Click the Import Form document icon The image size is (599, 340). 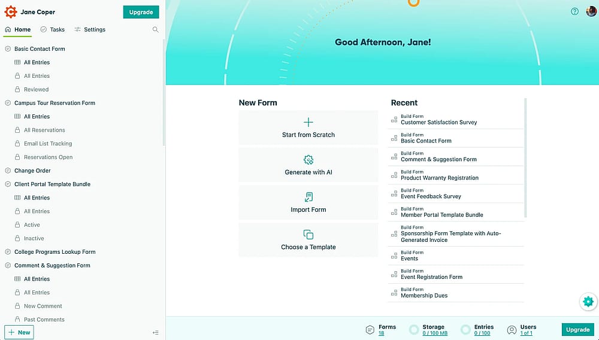point(308,197)
